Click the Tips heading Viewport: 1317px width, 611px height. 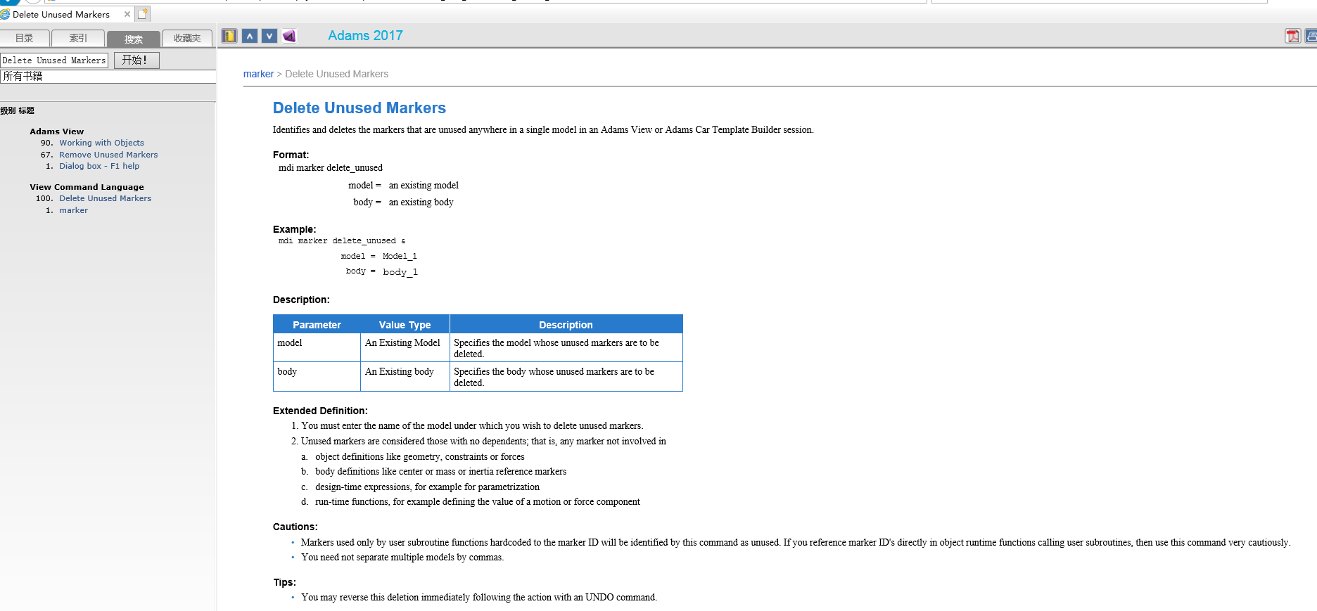[x=285, y=582]
